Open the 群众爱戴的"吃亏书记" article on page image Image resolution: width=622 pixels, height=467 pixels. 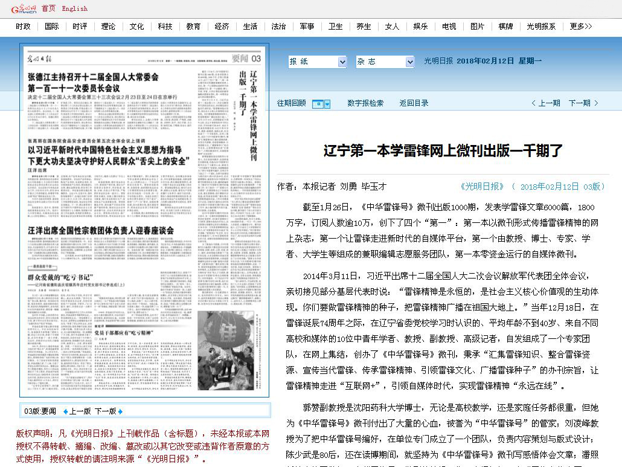pyautogui.click(x=60, y=277)
